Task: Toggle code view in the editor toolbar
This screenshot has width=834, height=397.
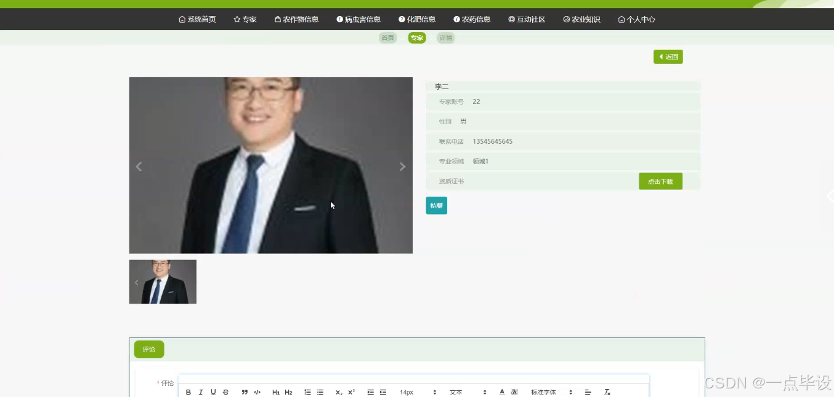Action: click(257, 392)
